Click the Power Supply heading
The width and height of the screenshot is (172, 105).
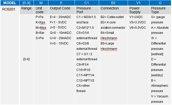(135, 10)
